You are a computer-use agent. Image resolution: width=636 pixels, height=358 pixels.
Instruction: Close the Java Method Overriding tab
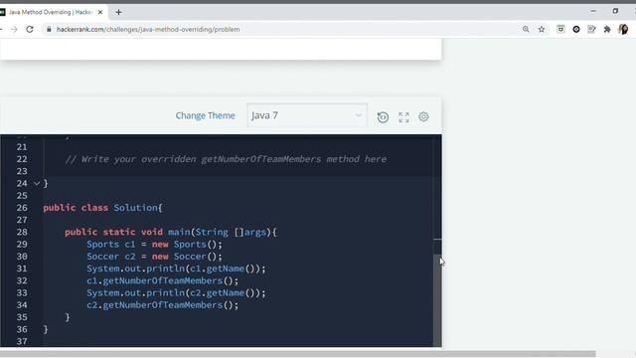coord(100,12)
